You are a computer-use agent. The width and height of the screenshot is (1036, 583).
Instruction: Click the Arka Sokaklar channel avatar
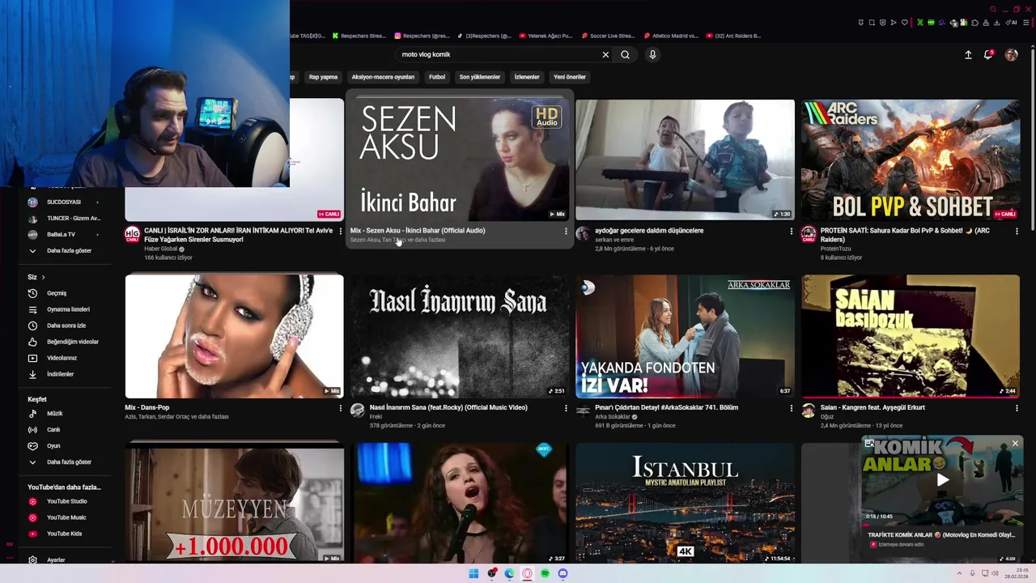(x=583, y=411)
